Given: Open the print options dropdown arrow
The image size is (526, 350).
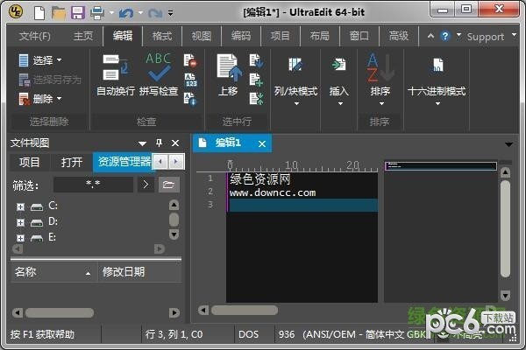Looking at the screenshot, I should point(111,13).
